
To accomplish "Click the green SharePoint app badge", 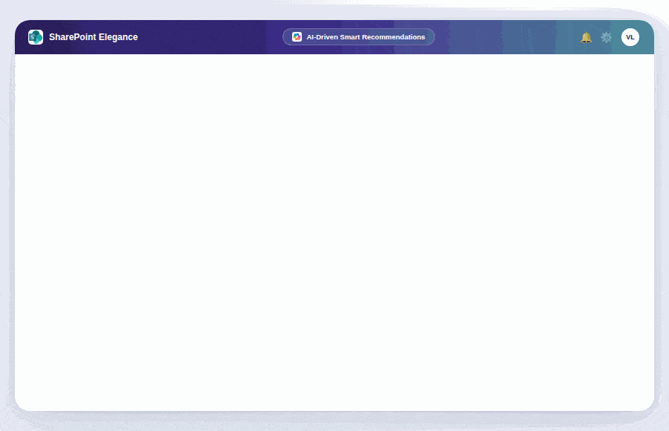I will coord(35,36).
